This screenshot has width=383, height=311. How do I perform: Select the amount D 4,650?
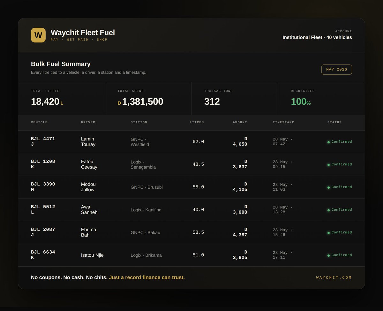pos(240,141)
